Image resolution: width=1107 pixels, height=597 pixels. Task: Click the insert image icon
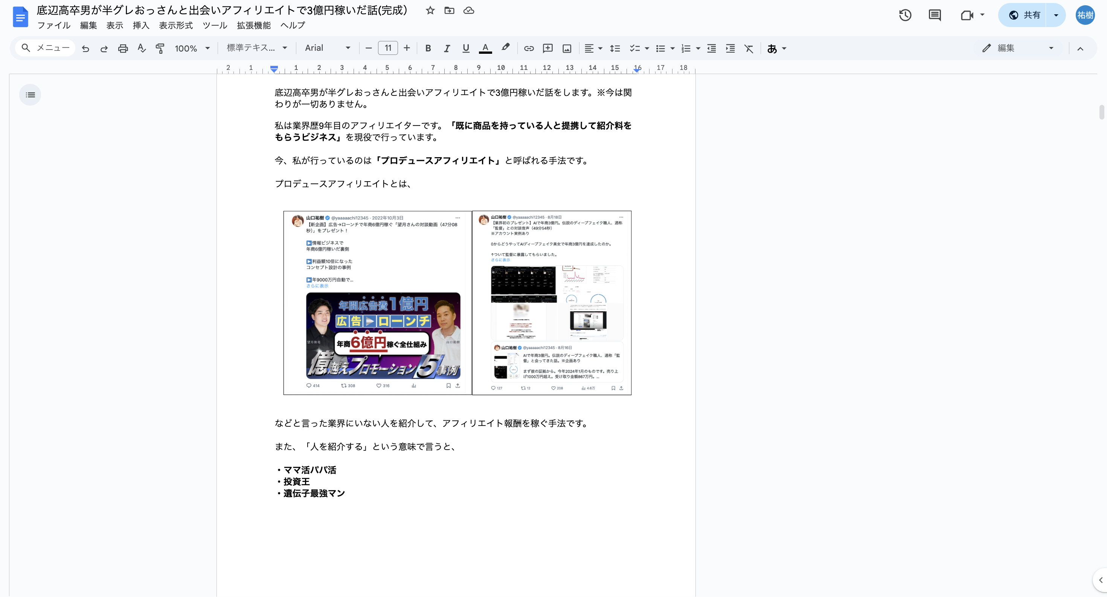[567, 48]
